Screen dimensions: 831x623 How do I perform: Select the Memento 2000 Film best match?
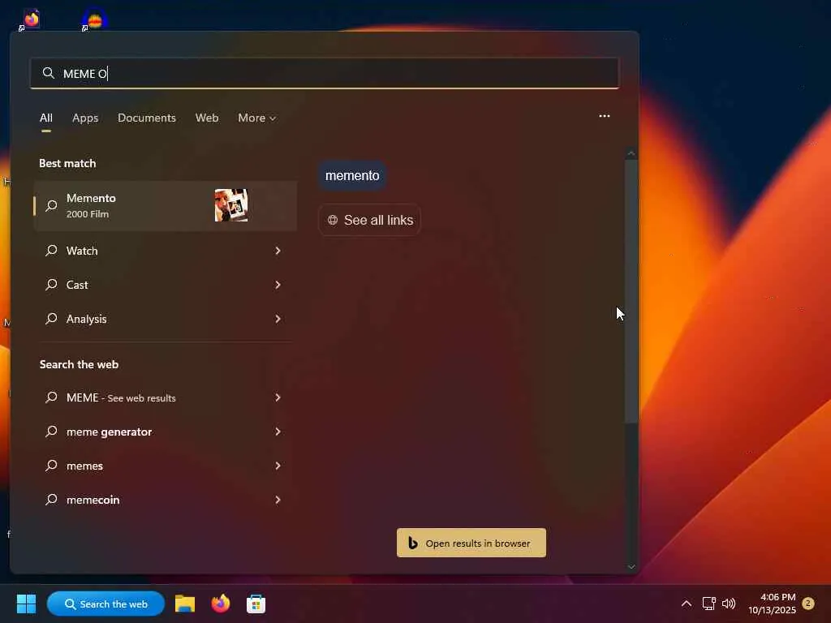(165, 205)
